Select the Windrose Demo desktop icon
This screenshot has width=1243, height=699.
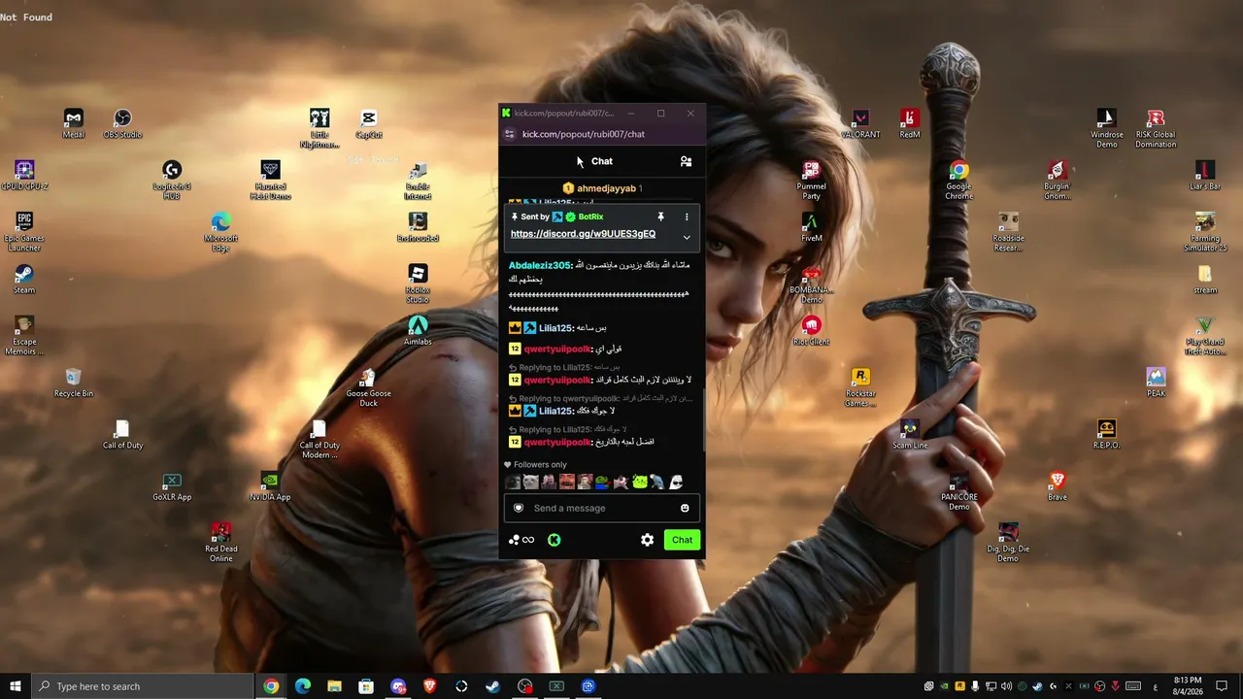[1106, 129]
